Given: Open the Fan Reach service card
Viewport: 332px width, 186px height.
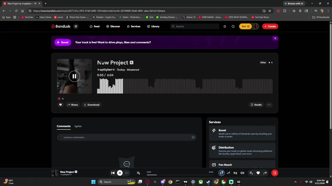Looking at the screenshot, I should point(242,164).
